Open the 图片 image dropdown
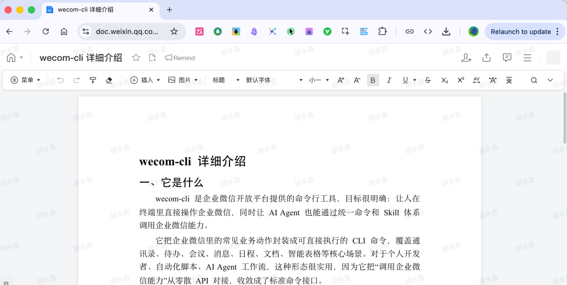The height and width of the screenshot is (285, 567). pos(183,80)
